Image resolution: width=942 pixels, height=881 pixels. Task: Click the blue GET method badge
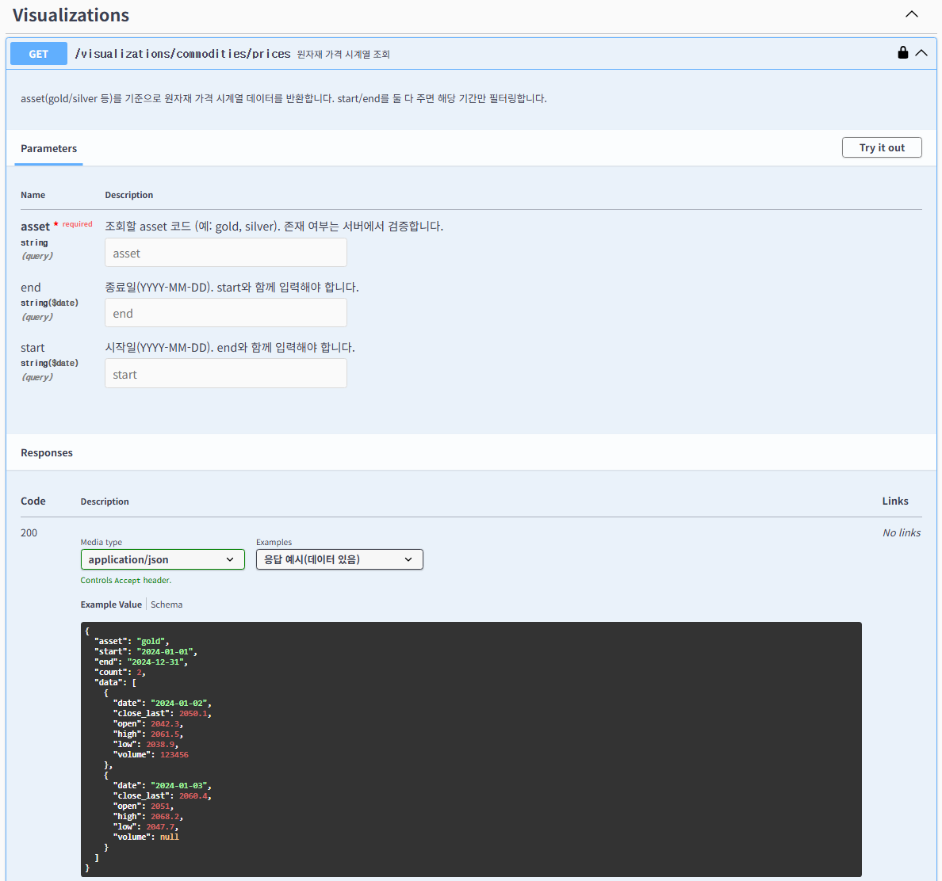tap(39, 54)
